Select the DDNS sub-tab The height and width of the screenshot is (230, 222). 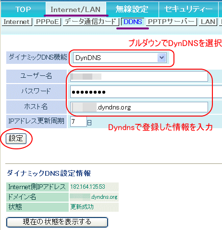coord(133,22)
